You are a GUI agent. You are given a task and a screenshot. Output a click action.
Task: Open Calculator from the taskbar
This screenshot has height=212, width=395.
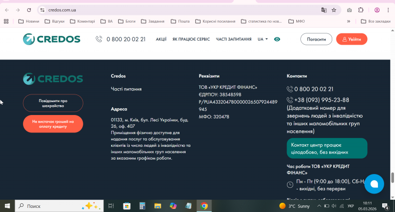(x=142, y=206)
